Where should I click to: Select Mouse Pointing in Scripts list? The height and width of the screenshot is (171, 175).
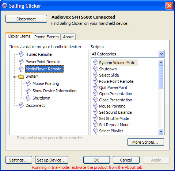click(112, 106)
